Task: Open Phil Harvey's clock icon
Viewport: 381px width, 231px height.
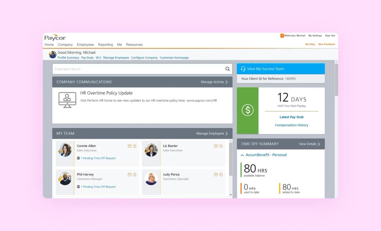Action: pyautogui.click(x=135, y=175)
